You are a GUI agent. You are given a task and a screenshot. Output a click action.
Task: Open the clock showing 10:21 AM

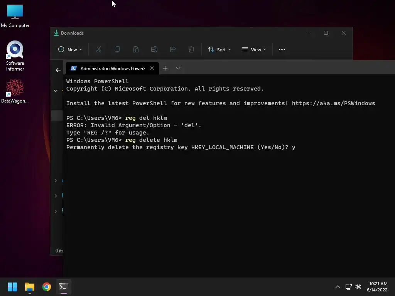pos(377,287)
